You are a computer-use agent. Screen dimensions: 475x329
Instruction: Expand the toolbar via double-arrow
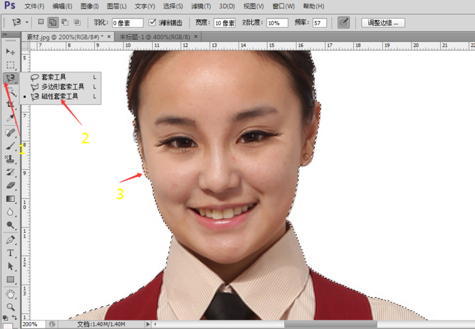click(5, 35)
